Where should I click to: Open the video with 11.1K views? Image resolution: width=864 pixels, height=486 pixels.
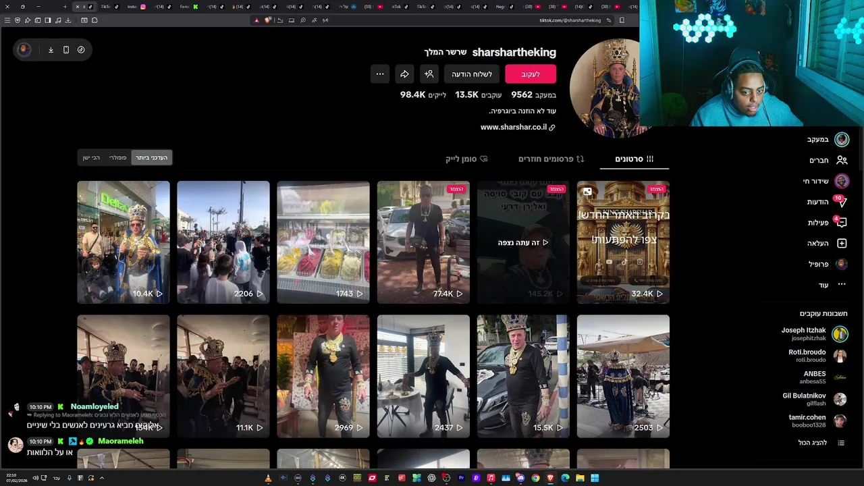pos(223,376)
